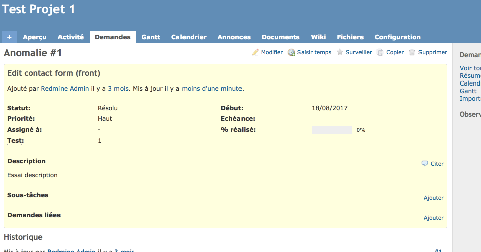Open the plus menu before Aperçu
The image size is (481, 252).
9,37
